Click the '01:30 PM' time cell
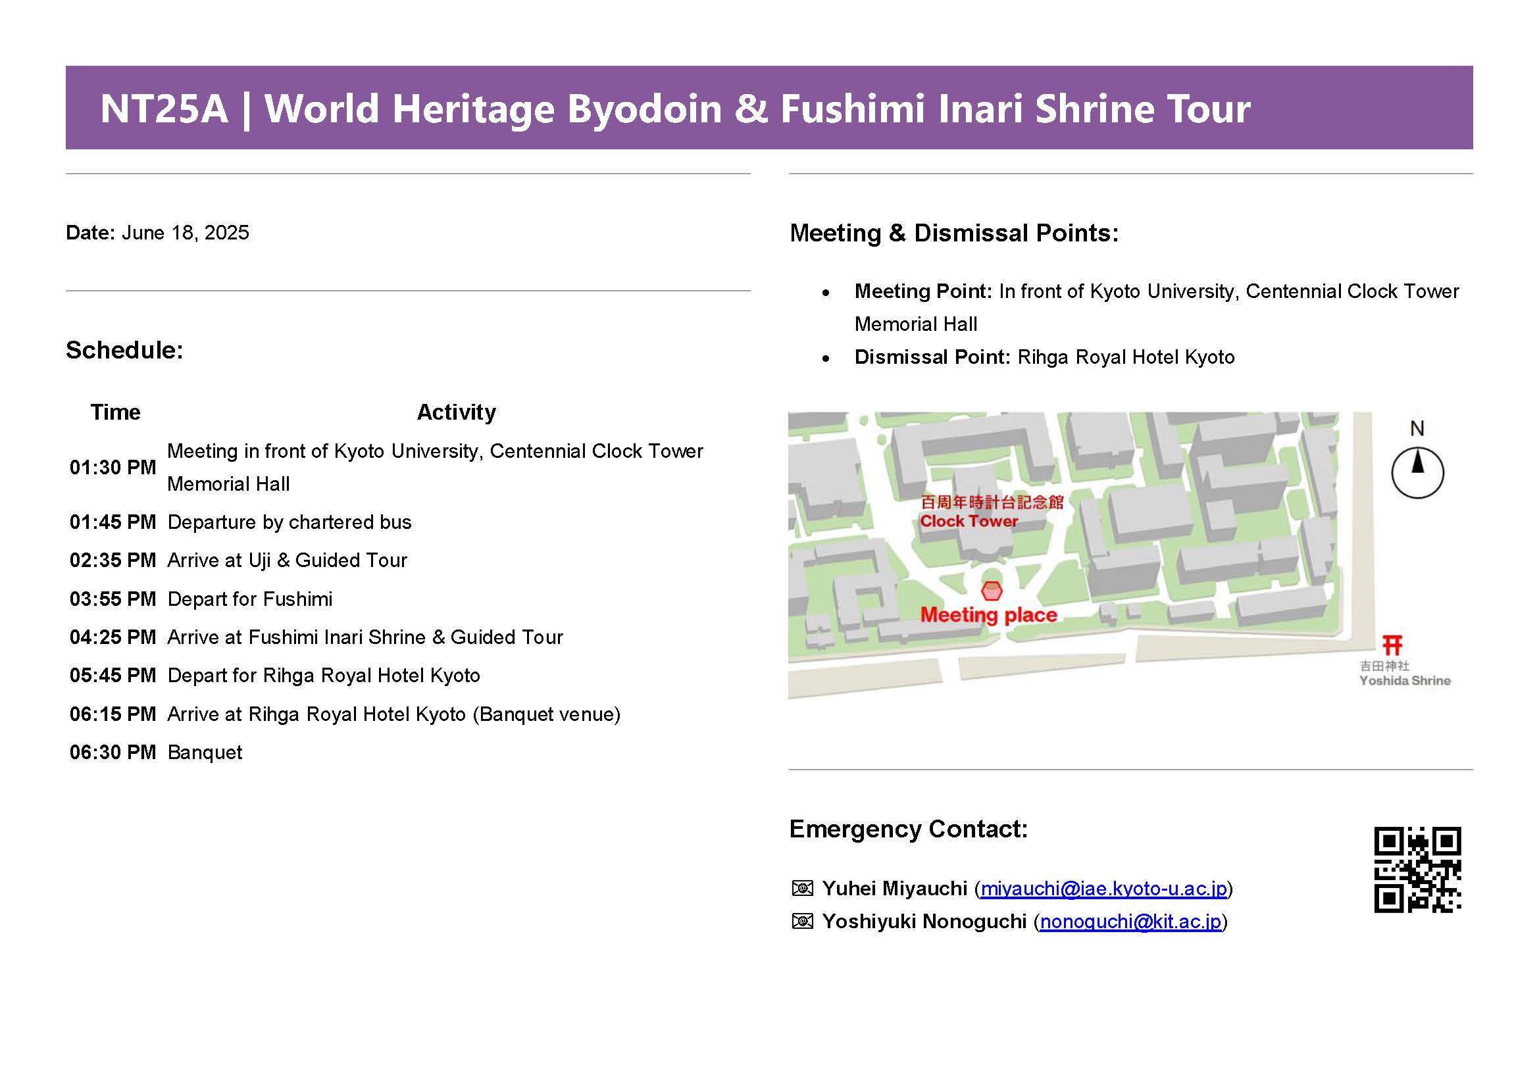 coord(113,467)
